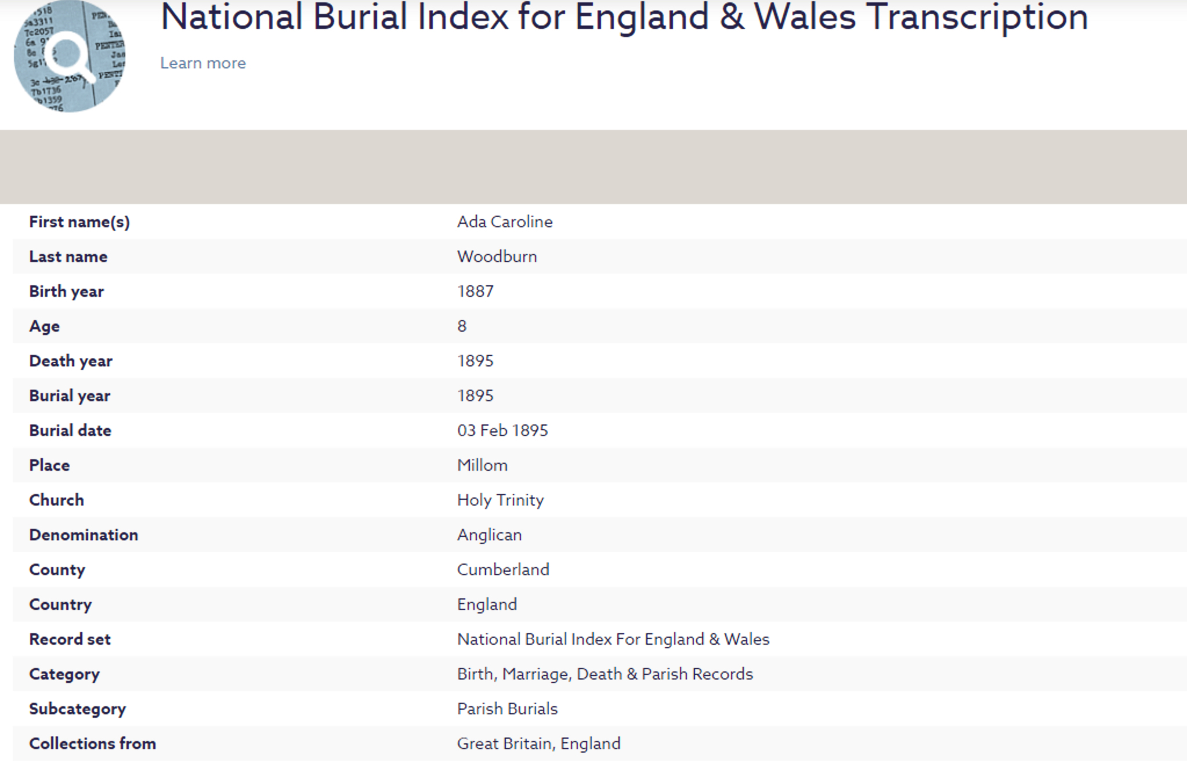Click the Woodburn last name value

[x=497, y=257]
